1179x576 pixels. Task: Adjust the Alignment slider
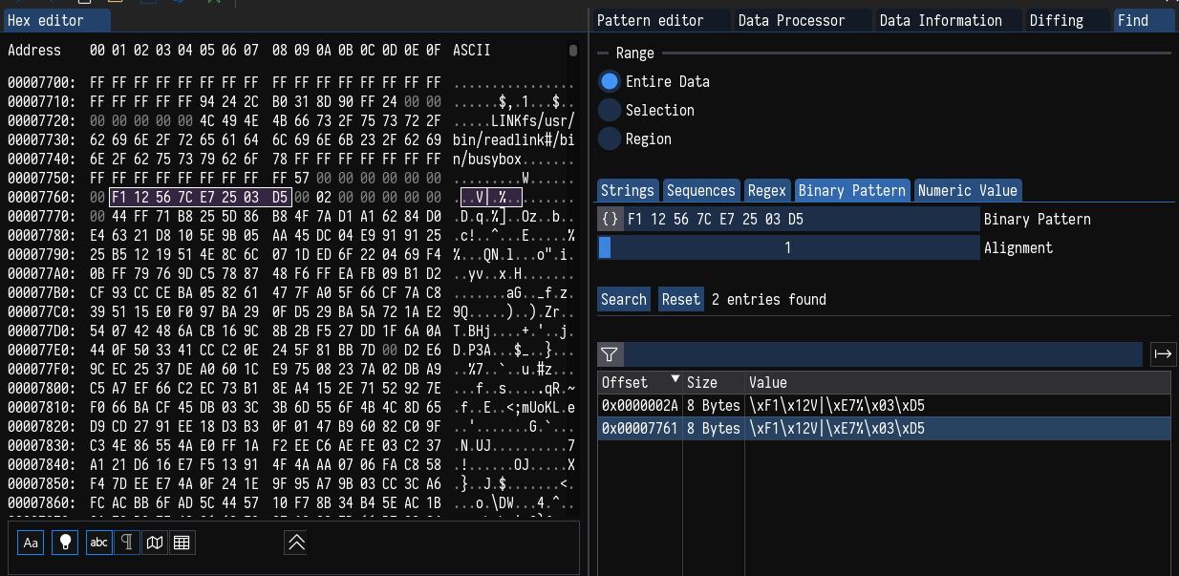pos(788,247)
